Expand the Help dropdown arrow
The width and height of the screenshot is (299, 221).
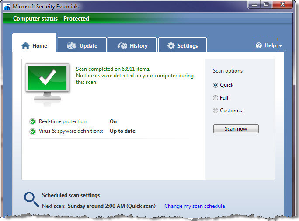[x=281, y=46]
